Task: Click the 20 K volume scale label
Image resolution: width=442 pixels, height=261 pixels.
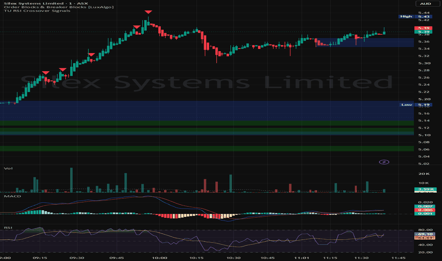Action: tap(424, 174)
